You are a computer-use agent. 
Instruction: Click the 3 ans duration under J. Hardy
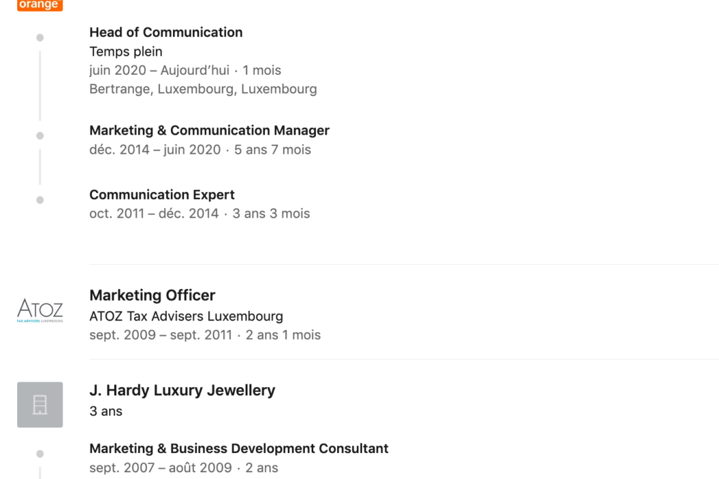tap(106, 412)
